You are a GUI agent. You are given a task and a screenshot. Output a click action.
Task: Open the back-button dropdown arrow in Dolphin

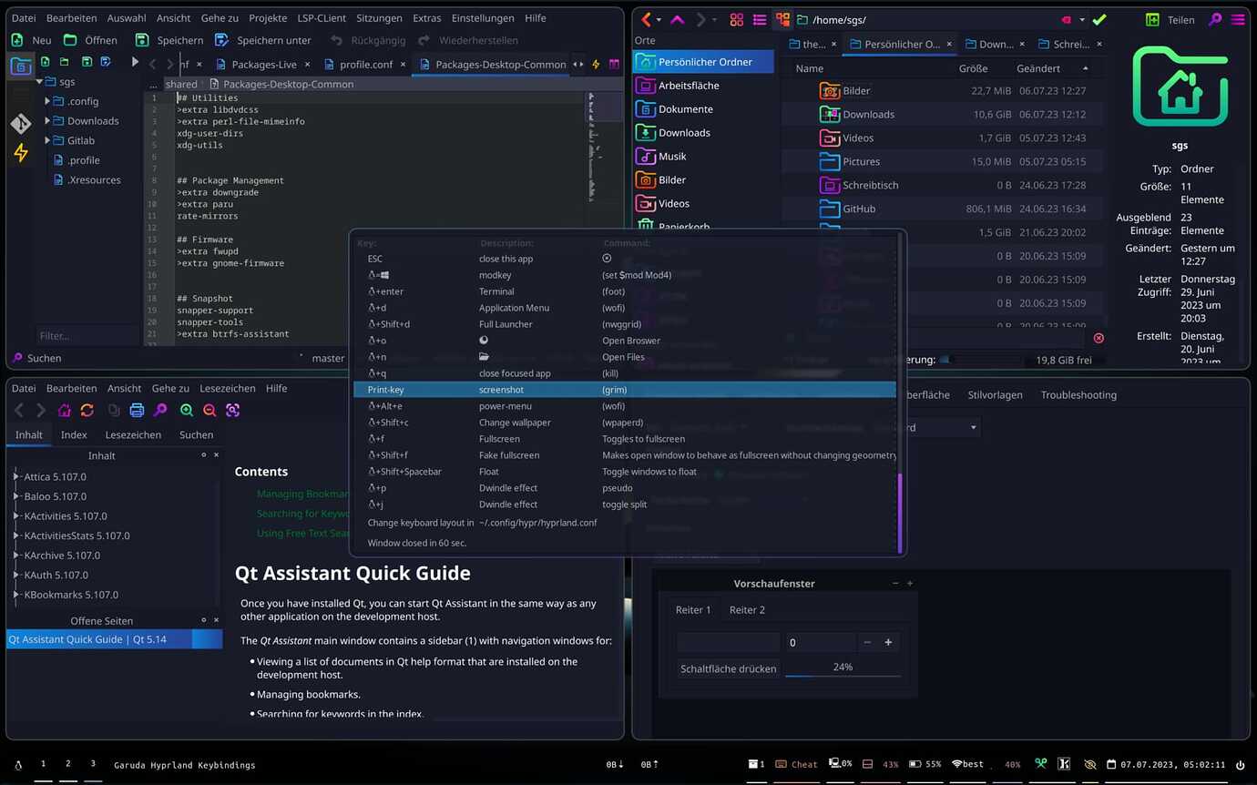point(658,19)
